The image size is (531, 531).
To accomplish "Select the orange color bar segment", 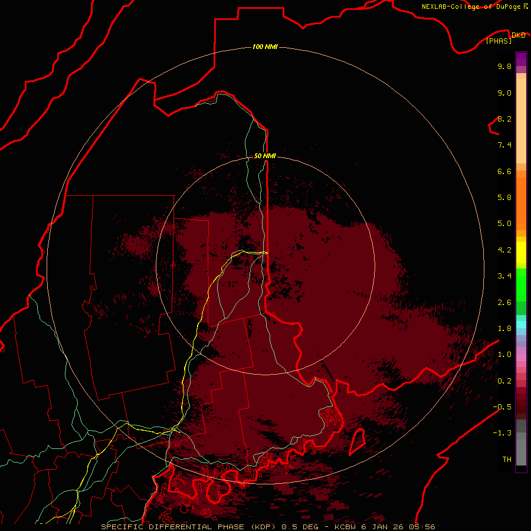I will 521,204.
